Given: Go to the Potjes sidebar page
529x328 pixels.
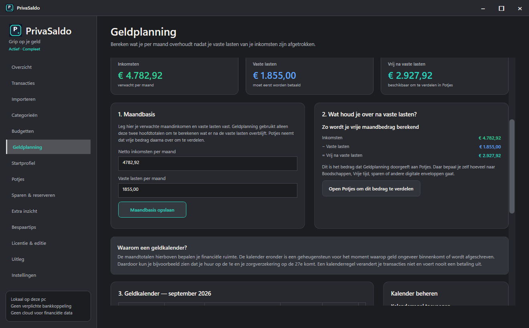Looking at the screenshot, I should (48, 179).
